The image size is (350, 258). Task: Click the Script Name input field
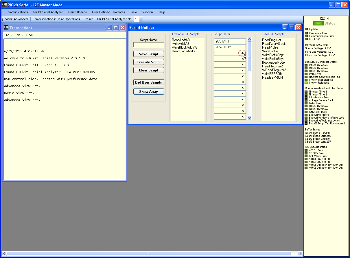tap(149, 45)
